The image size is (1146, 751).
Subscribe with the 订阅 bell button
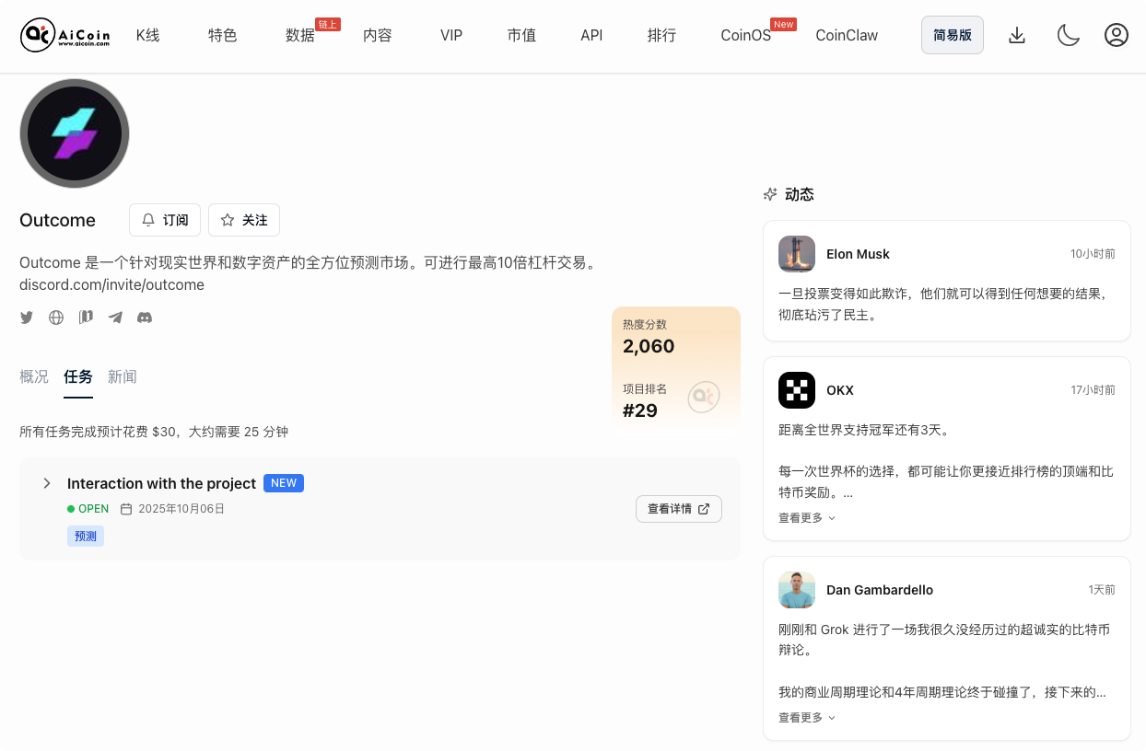point(165,220)
